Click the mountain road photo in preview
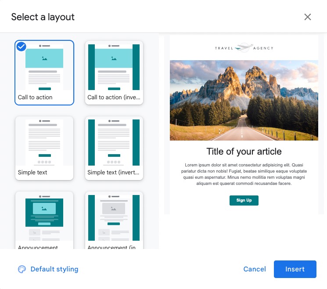Viewport: 327px width, 289px height. click(244, 101)
